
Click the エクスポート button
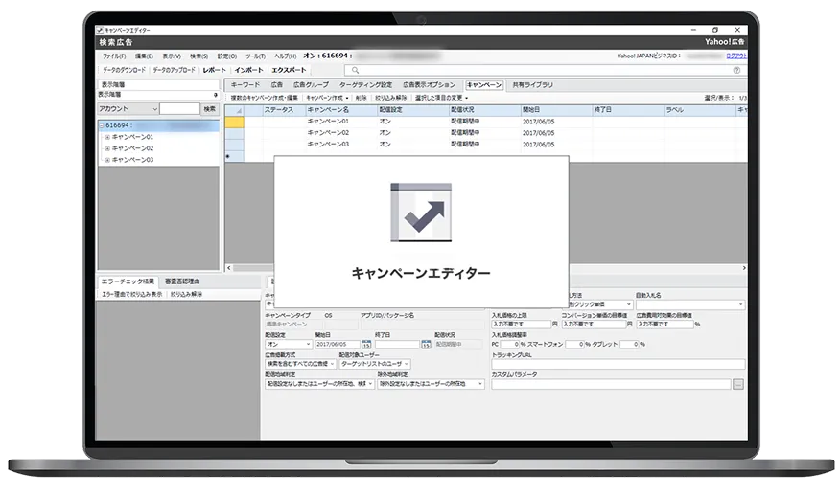click(x=290, y=71)
